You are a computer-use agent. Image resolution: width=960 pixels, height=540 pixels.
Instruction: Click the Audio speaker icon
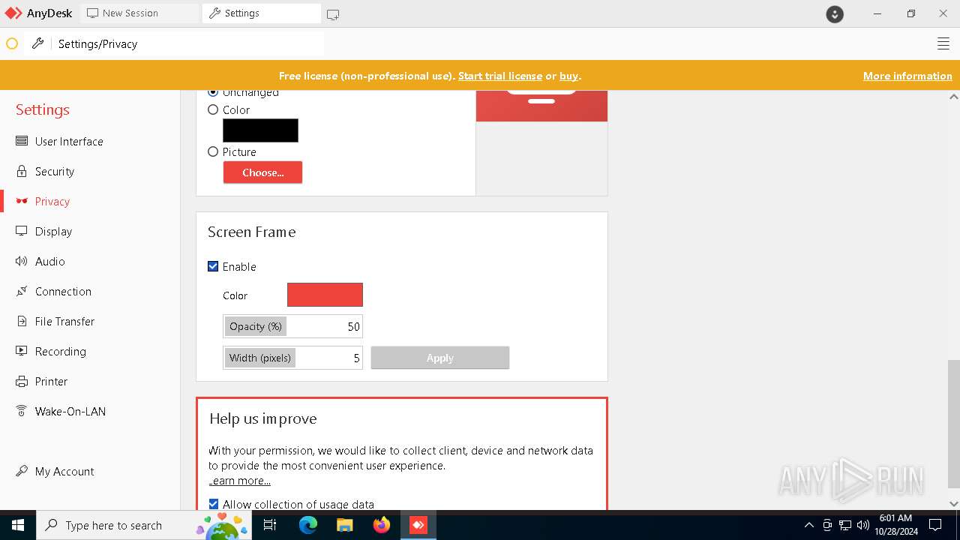[x=22, y=261]
